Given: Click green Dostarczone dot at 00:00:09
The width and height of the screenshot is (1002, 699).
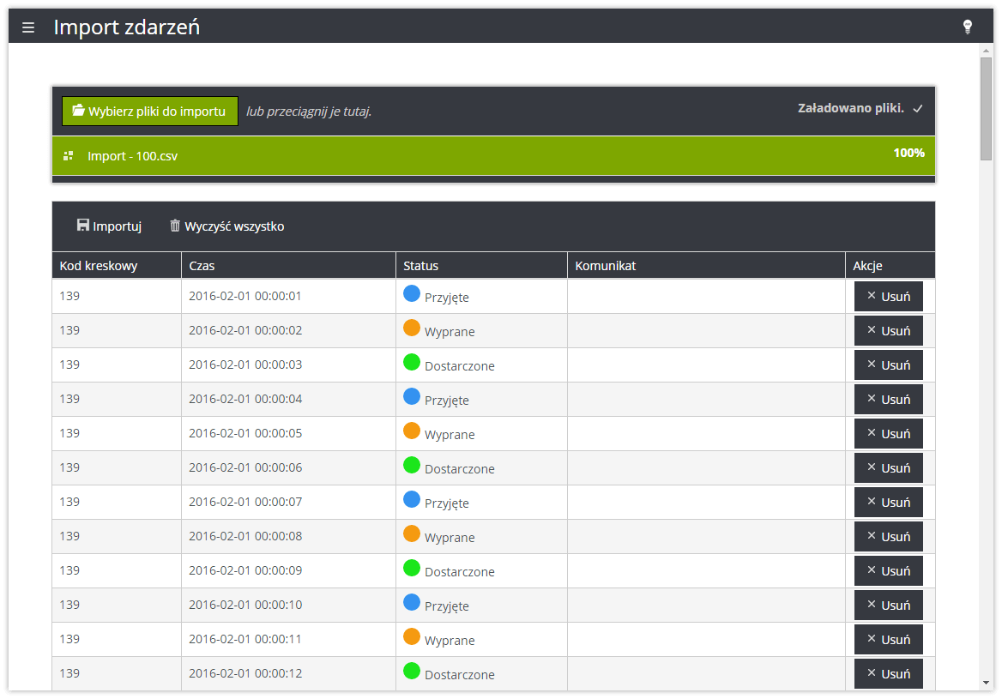Looking at the screenshot, I should 412,568.
